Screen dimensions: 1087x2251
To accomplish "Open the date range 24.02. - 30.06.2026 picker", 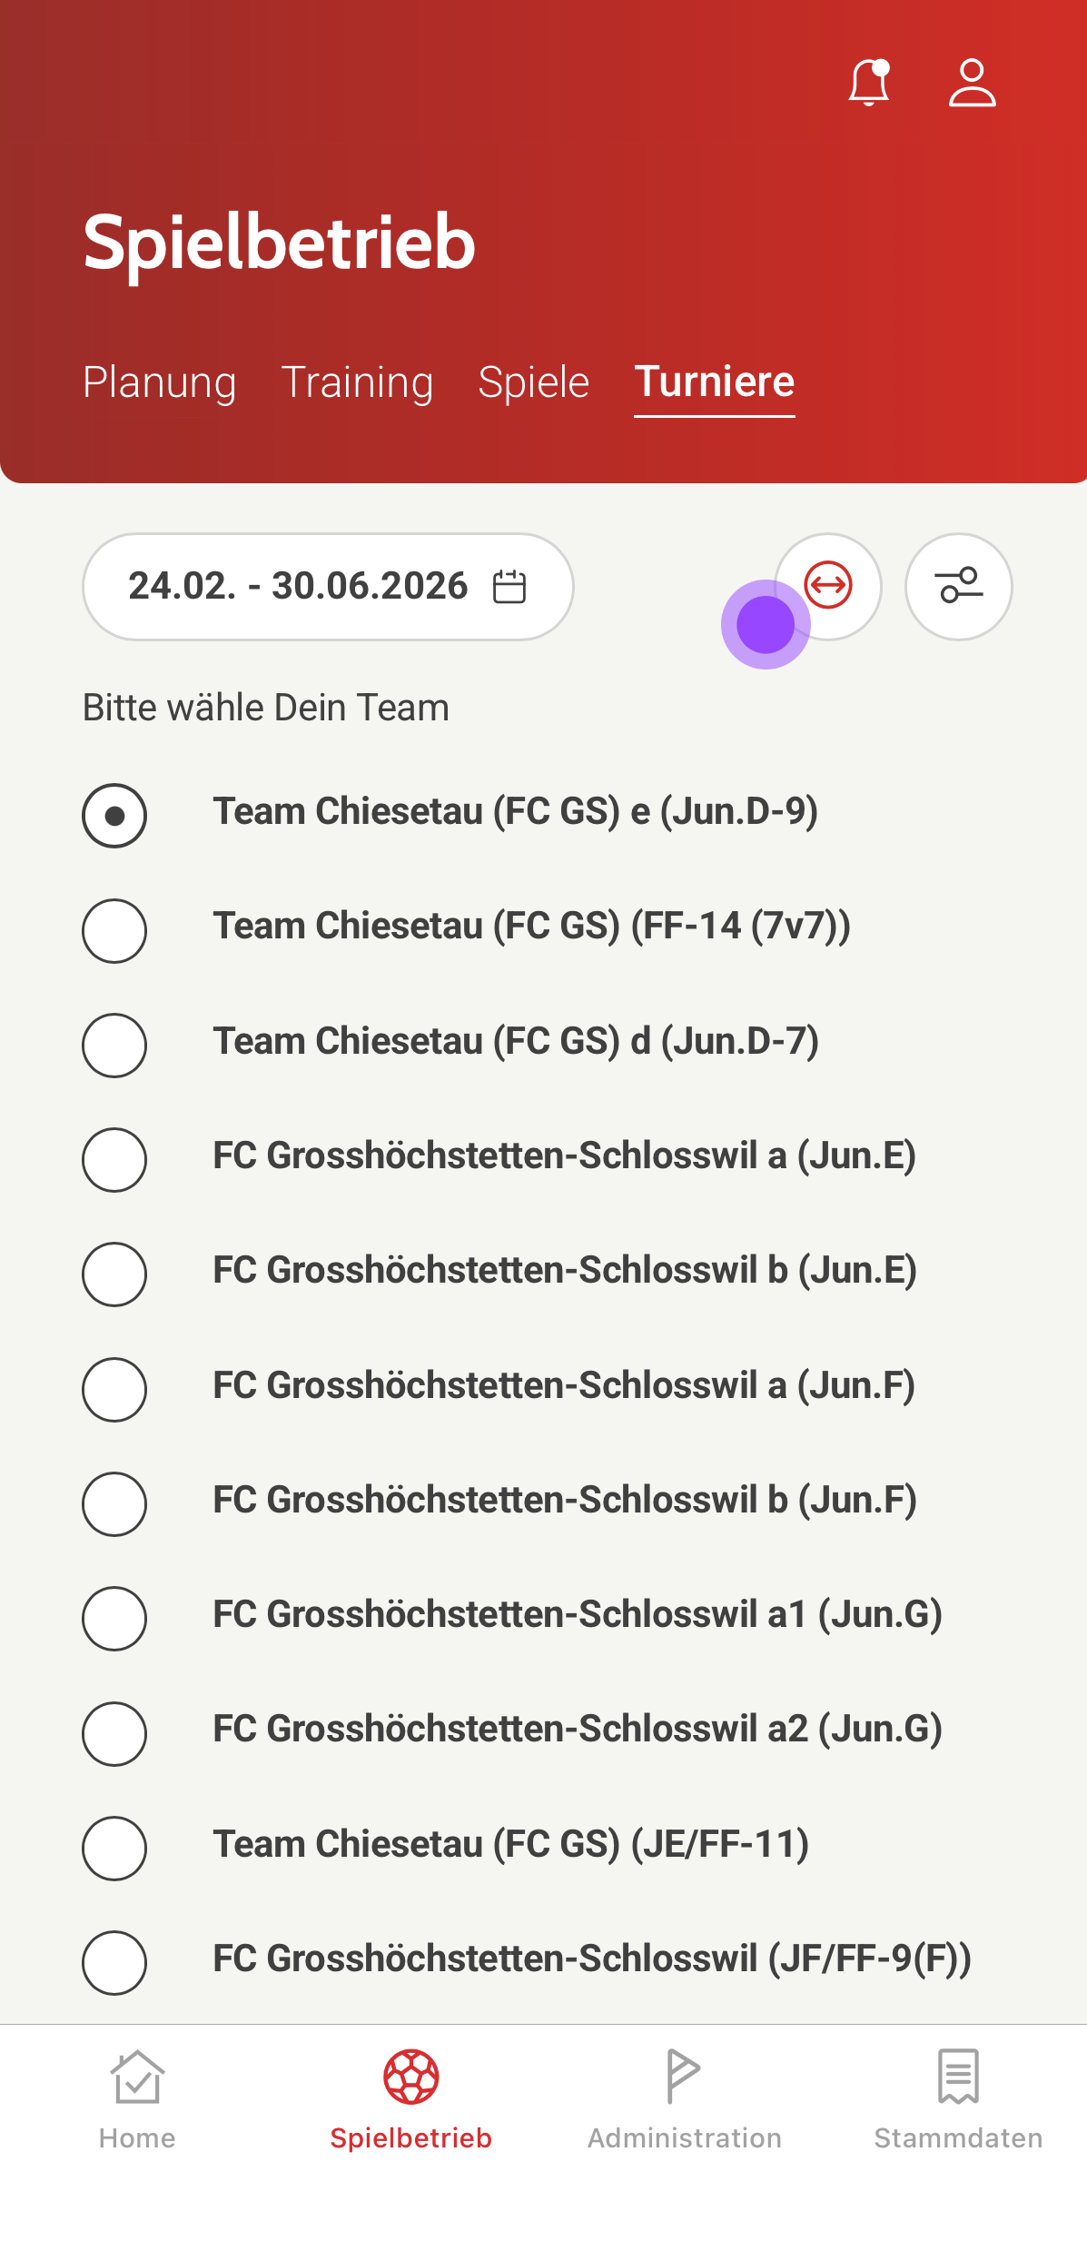I will (x=300, y=587).
